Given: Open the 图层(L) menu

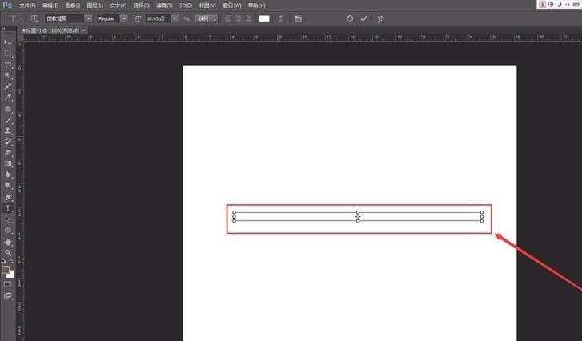Looking at the screenshot, I should (95, 5).
